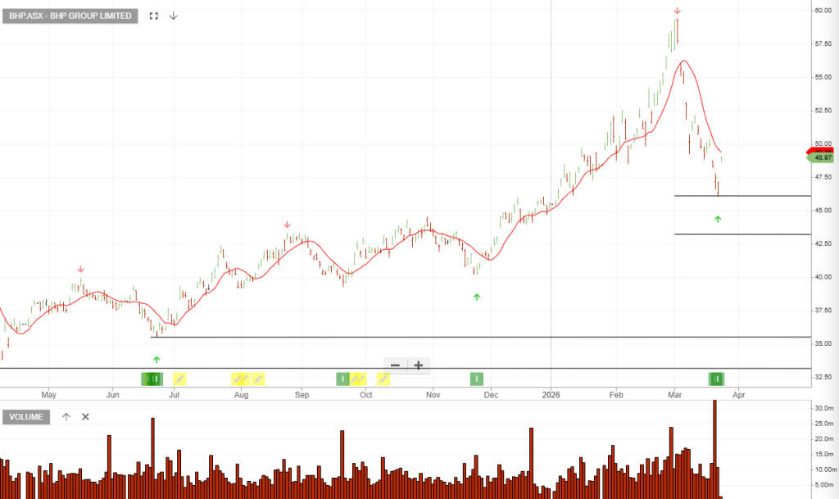Click the green event marker in mid-September

pyautogui.click(x=343, y=379)
